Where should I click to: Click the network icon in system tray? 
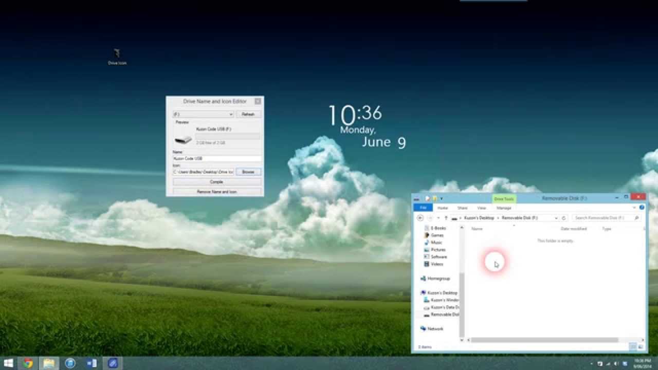tap(608, 364)
